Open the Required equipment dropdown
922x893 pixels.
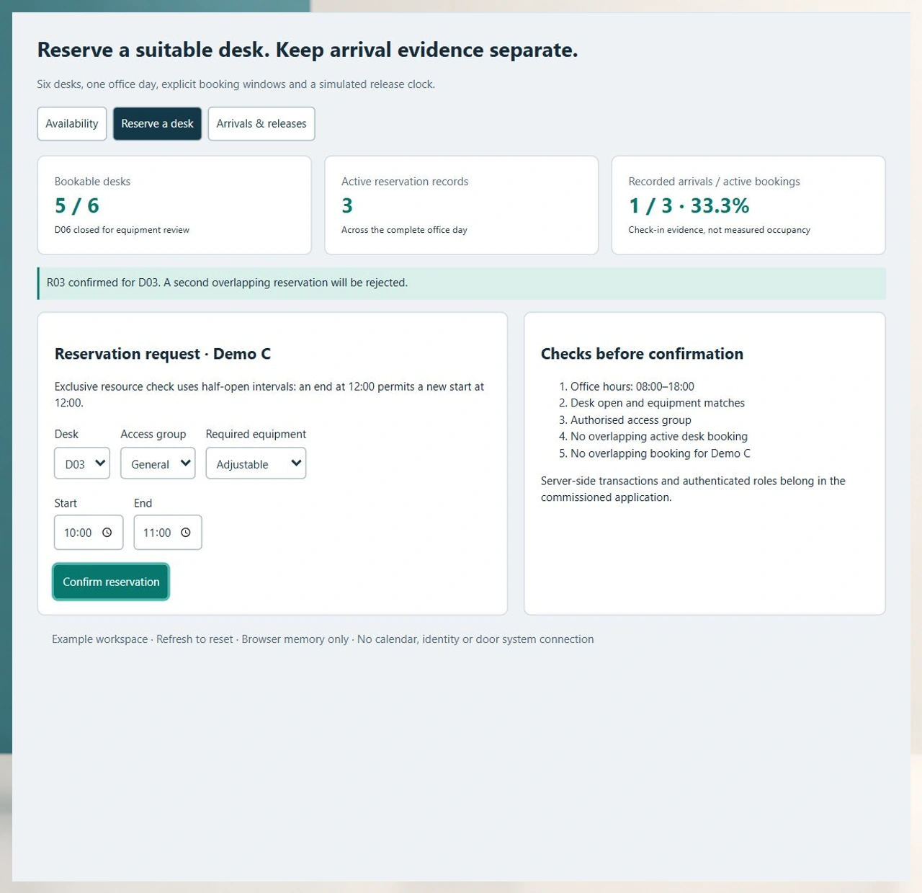tap(256, 463)
